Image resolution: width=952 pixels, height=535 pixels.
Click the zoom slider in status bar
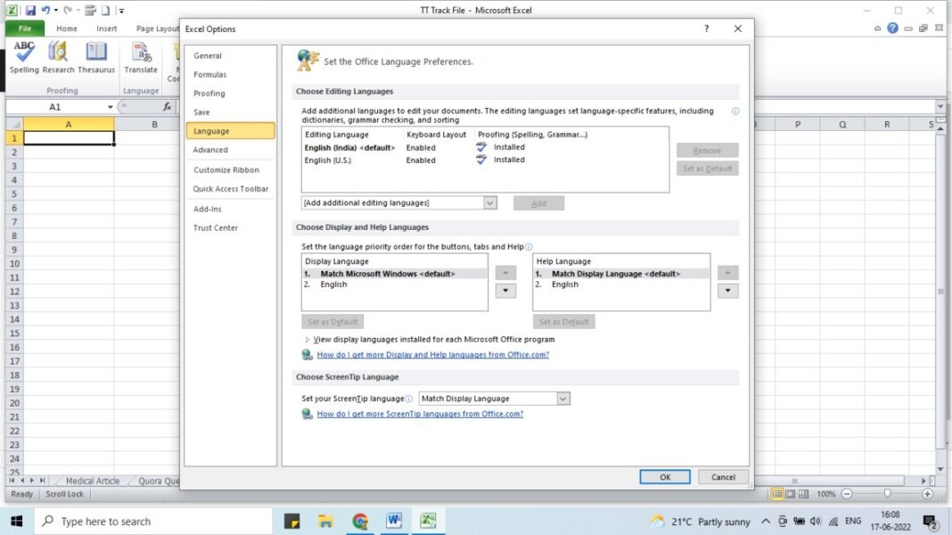point(887,494)
